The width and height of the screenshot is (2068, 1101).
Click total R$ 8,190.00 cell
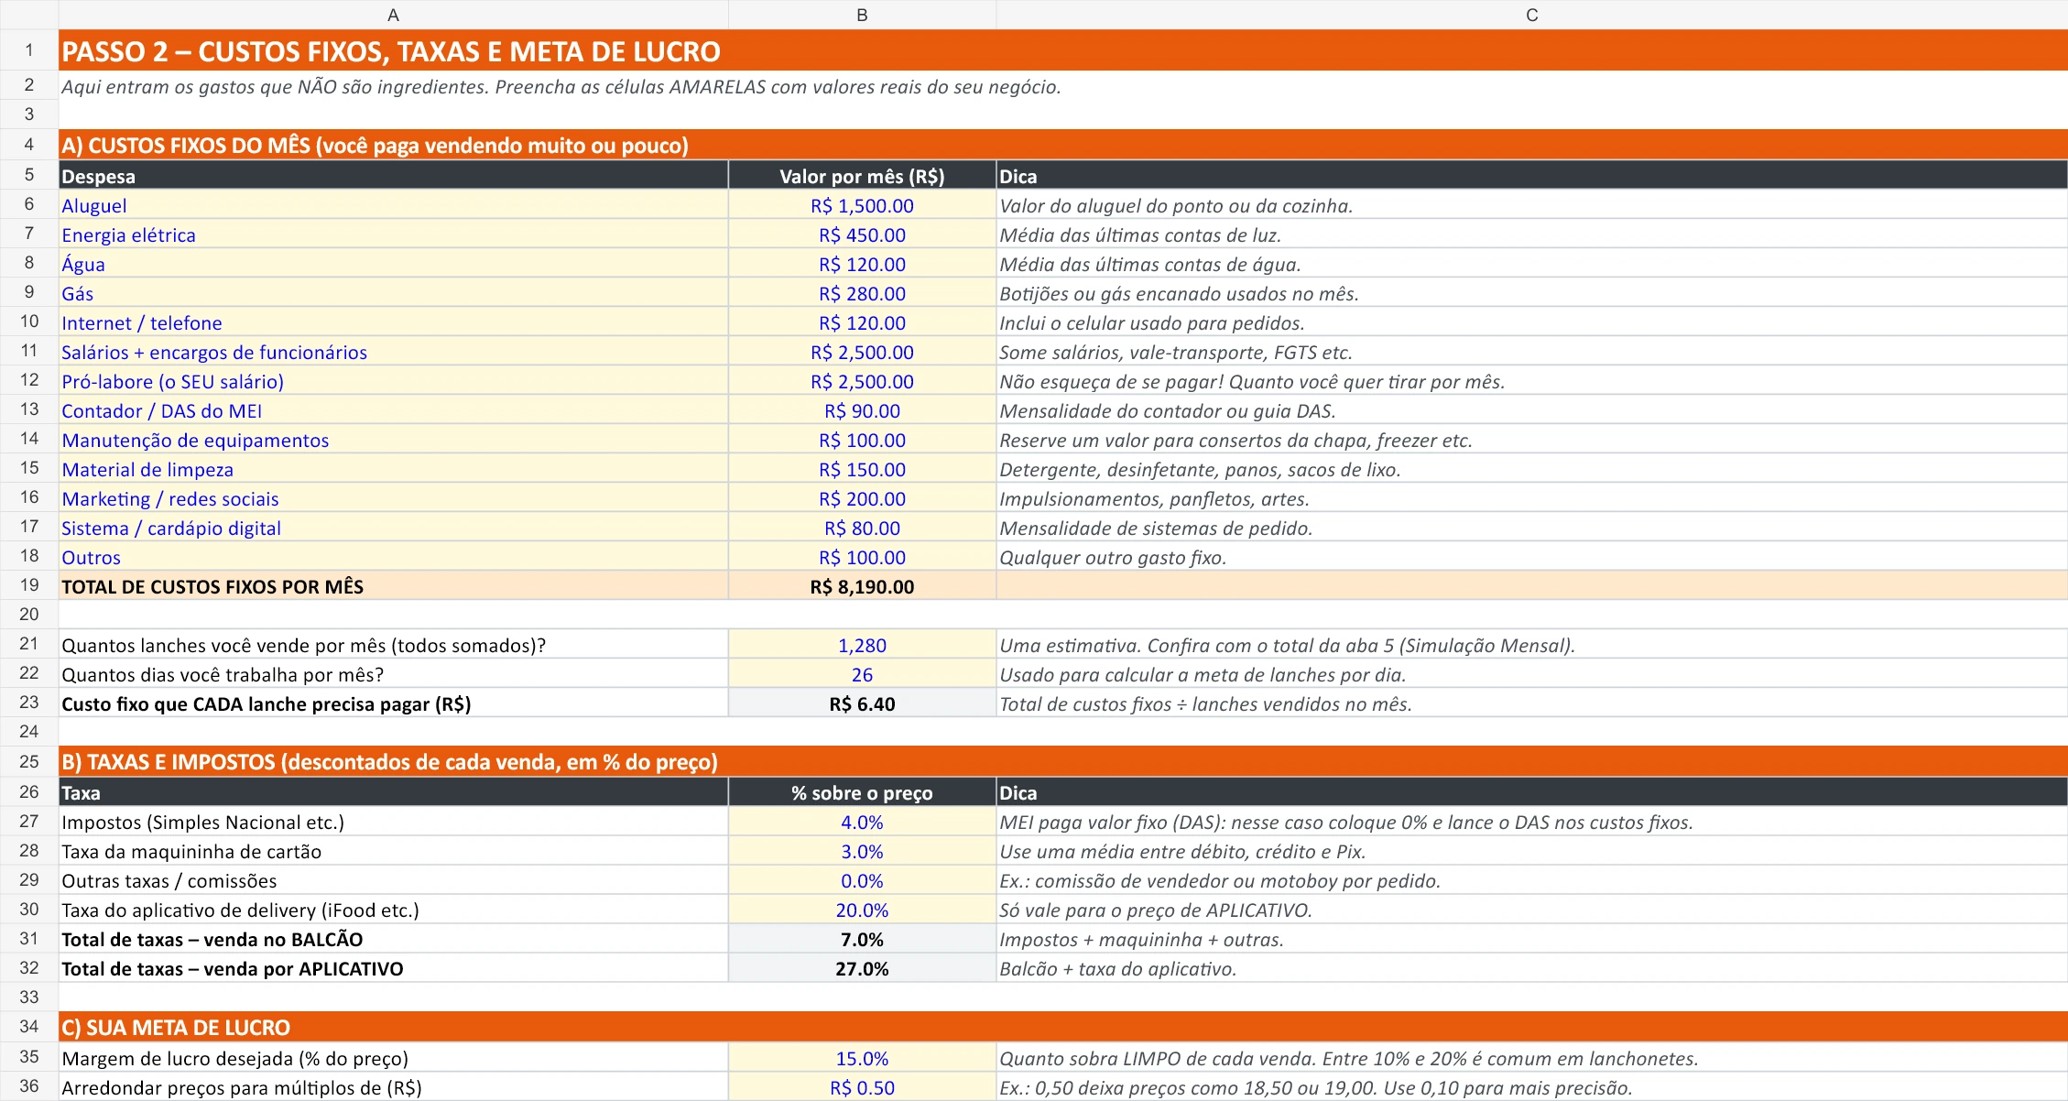pyautogui.click(x=862, y=586)
